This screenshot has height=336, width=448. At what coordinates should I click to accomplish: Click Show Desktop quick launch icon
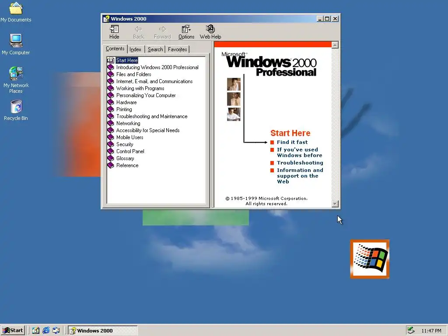pos(36,331)
